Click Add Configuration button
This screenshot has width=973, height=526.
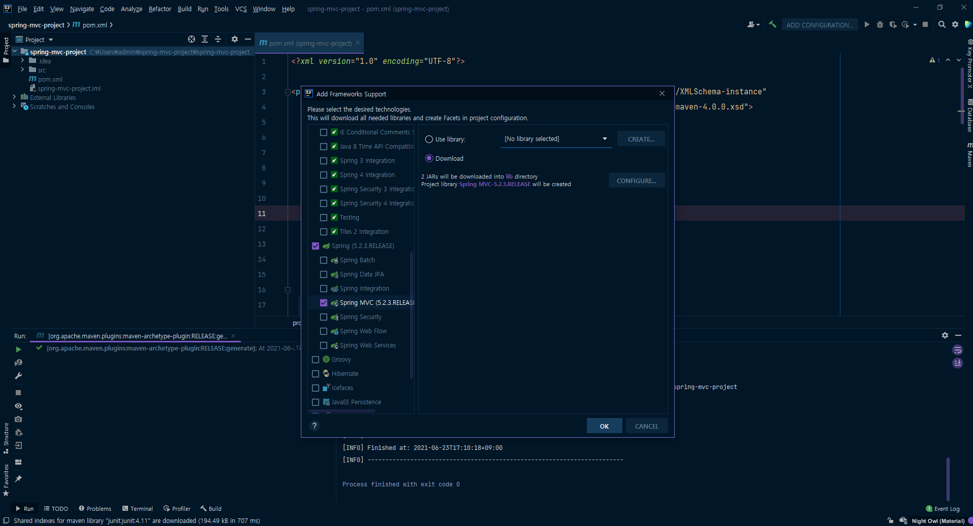pos(820,25)
